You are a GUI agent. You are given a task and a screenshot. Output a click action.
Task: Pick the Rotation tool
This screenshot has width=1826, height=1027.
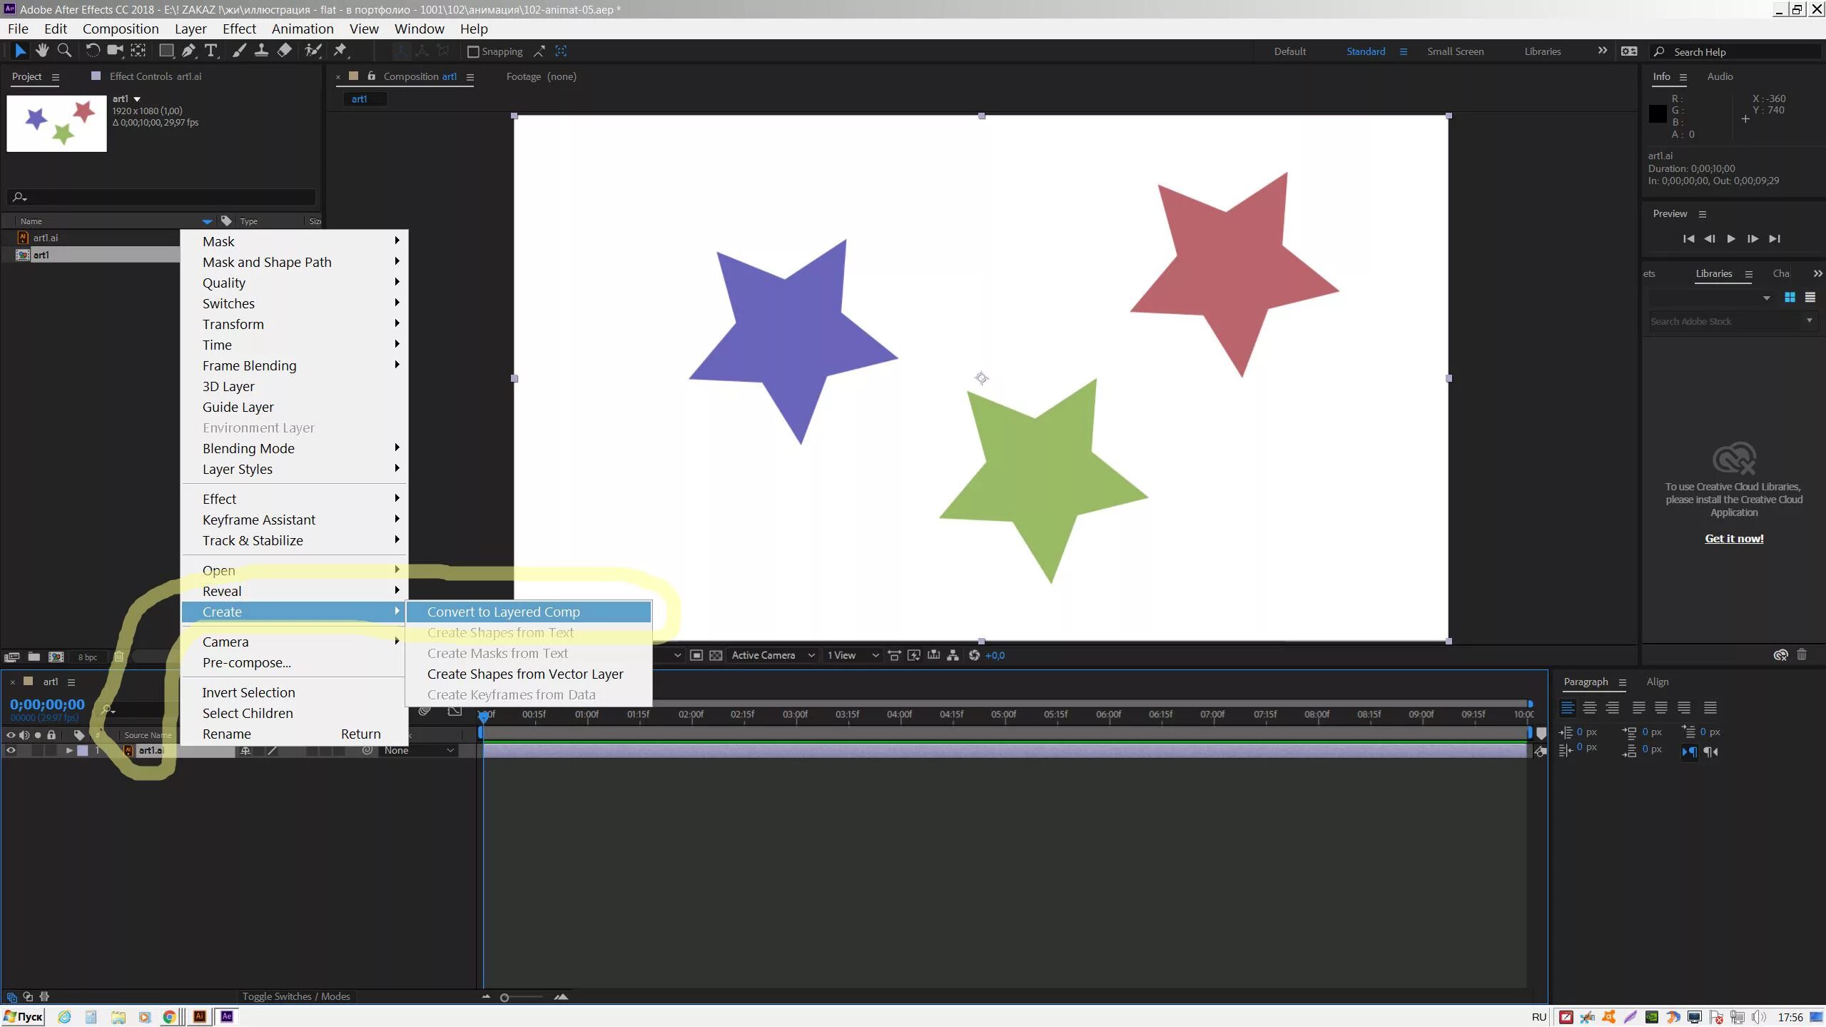(92, 51)
